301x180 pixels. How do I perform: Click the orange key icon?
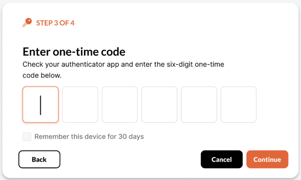(27, 23)
